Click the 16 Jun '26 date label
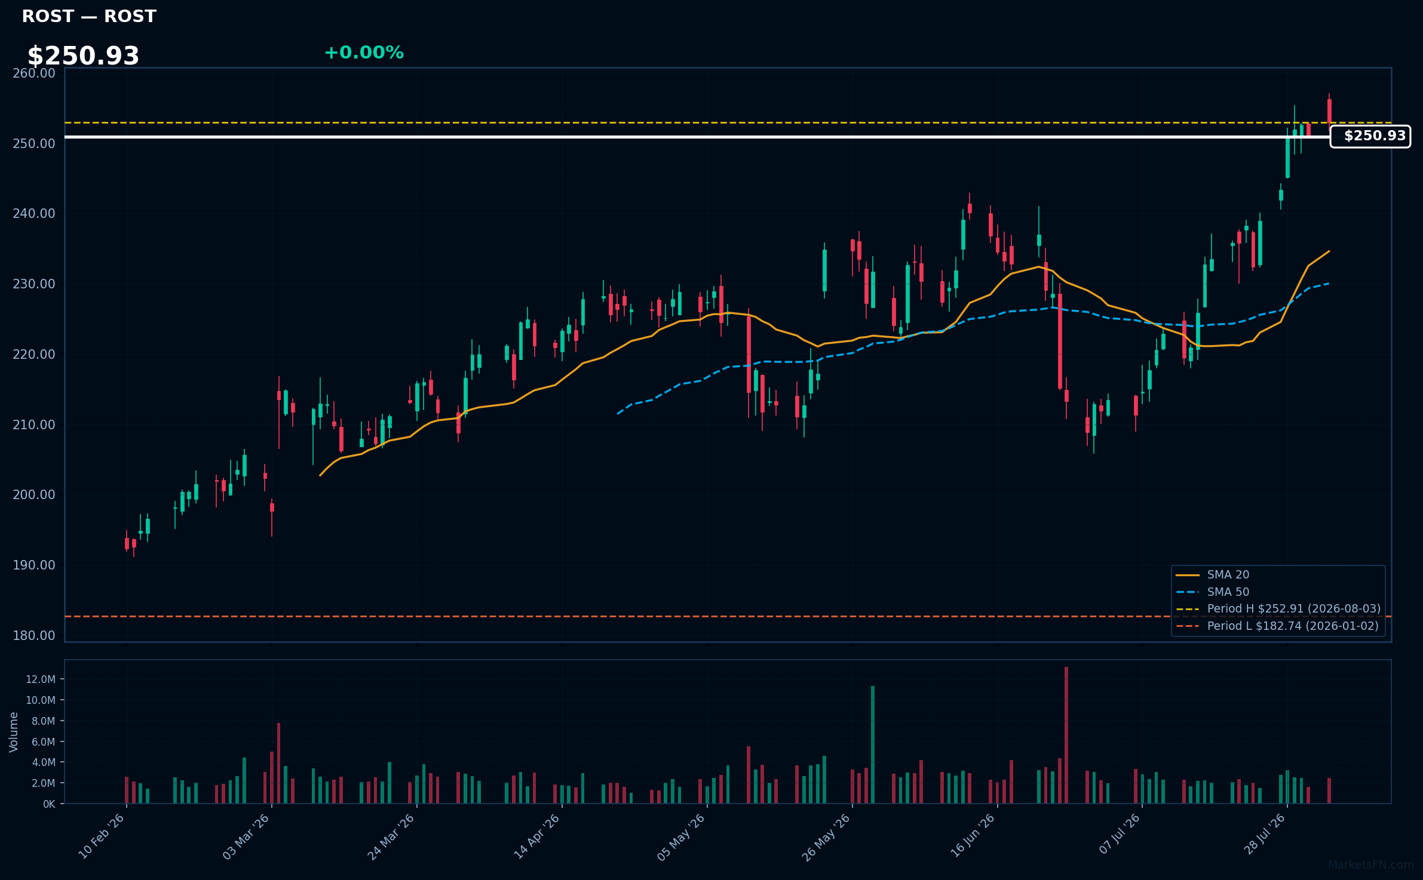The width and height of the screenshot is (1423, 880). [972, 836]
